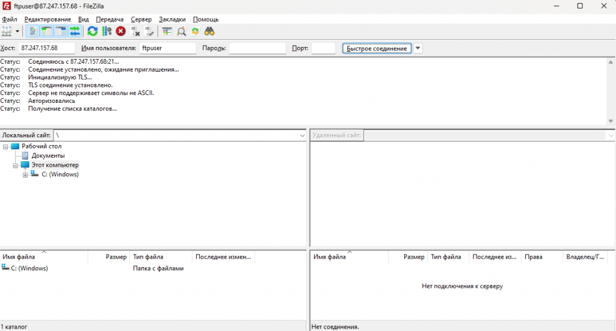
Task: Open Локальный сайт path dropdown
Action: 302,135
